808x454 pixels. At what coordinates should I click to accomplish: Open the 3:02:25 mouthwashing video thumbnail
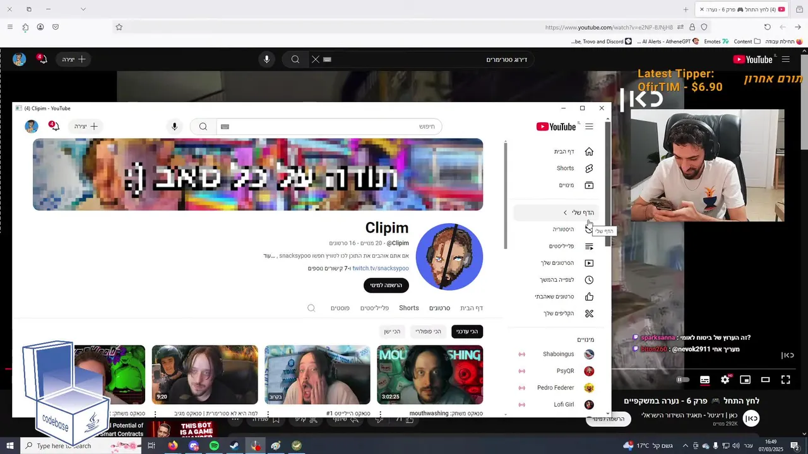(x=430, y=375)
